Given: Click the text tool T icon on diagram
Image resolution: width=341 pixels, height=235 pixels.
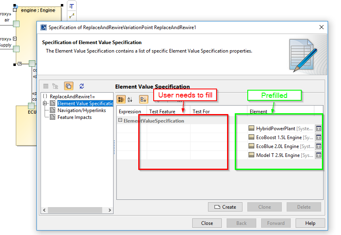Looking at the screenshot, I should 71,6.
